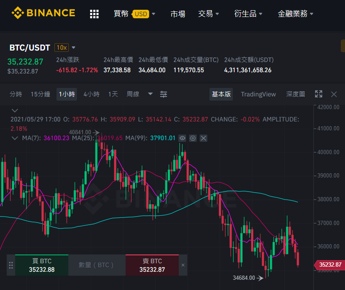Close the quick trade bar
The width and height of the screenshot is (345, 290).
[x=183, y=265]
